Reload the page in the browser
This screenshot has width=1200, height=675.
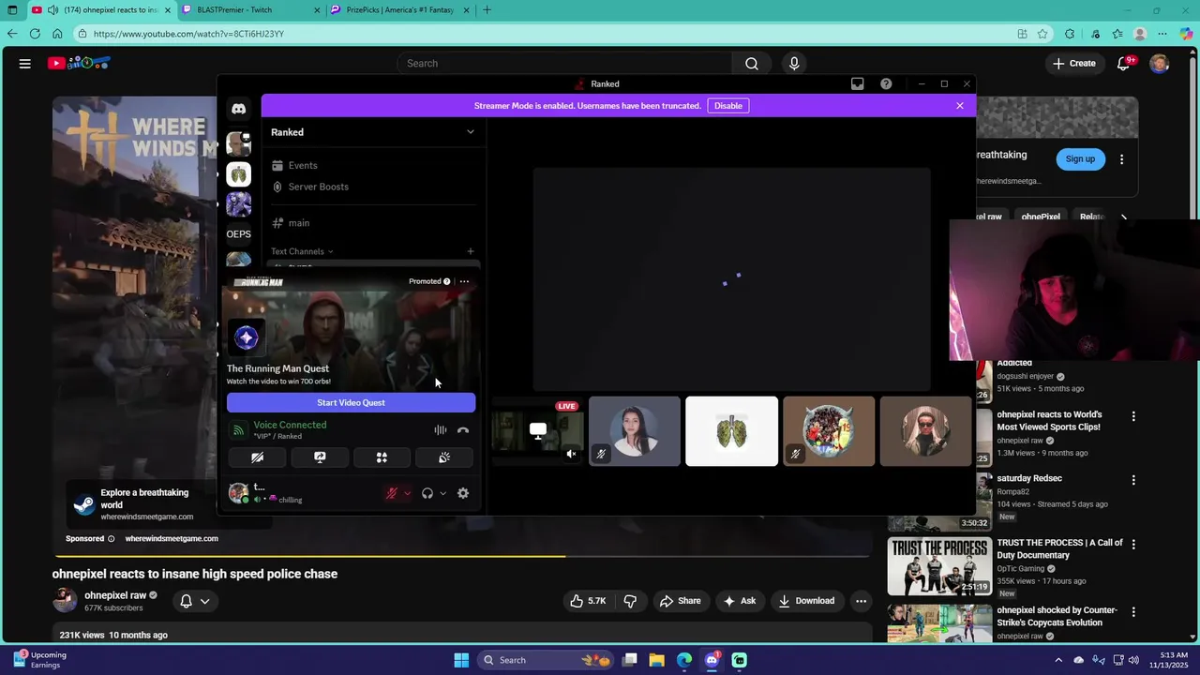click(x=35, y=34)
